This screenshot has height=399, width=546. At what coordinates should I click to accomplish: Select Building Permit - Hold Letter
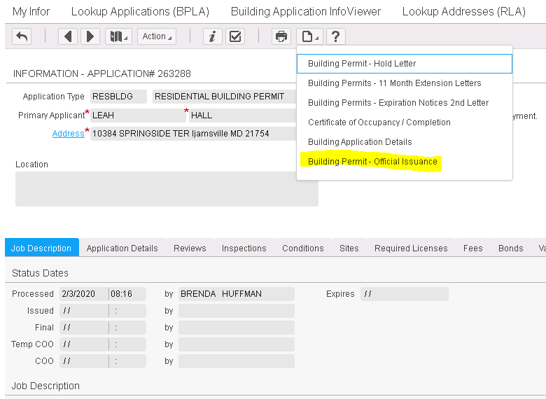[405, 64]
